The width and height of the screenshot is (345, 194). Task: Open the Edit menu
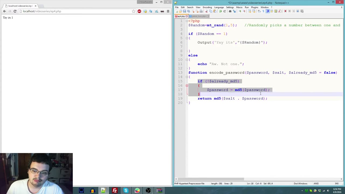pyautogui.click(x=183, y=7)
